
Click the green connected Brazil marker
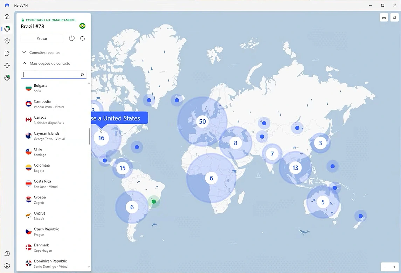(154, 202)
